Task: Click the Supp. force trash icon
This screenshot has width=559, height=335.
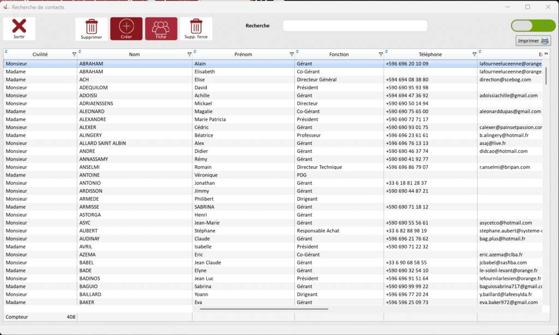Action: click(195, 26)
